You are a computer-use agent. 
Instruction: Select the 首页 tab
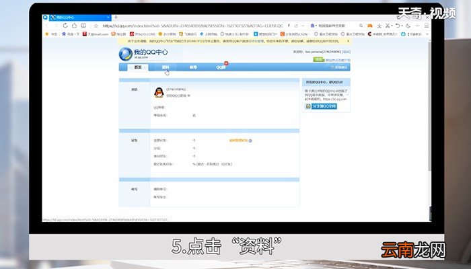138,67
